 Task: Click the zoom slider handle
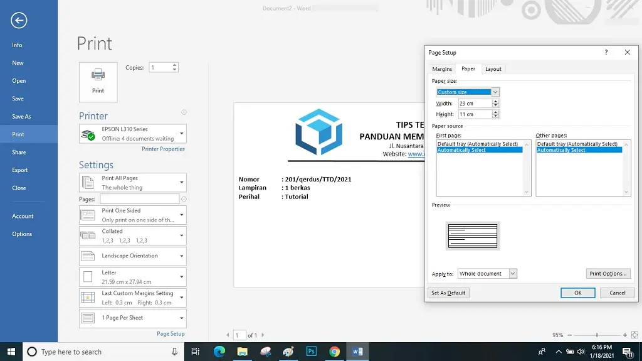coord(597,335)
